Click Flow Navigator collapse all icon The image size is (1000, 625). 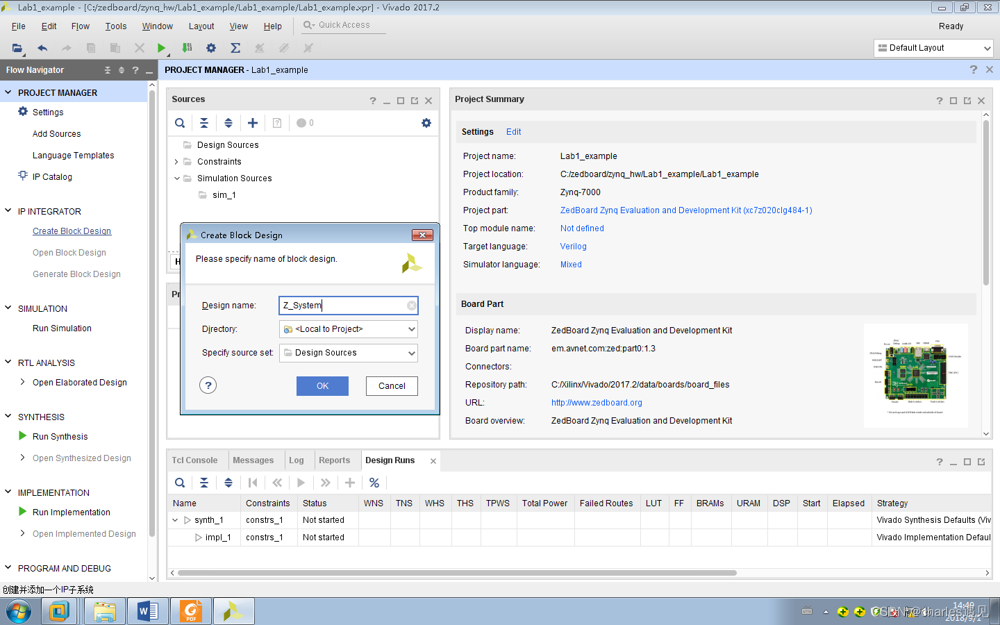pyautogui.click(x=108, y=70)
